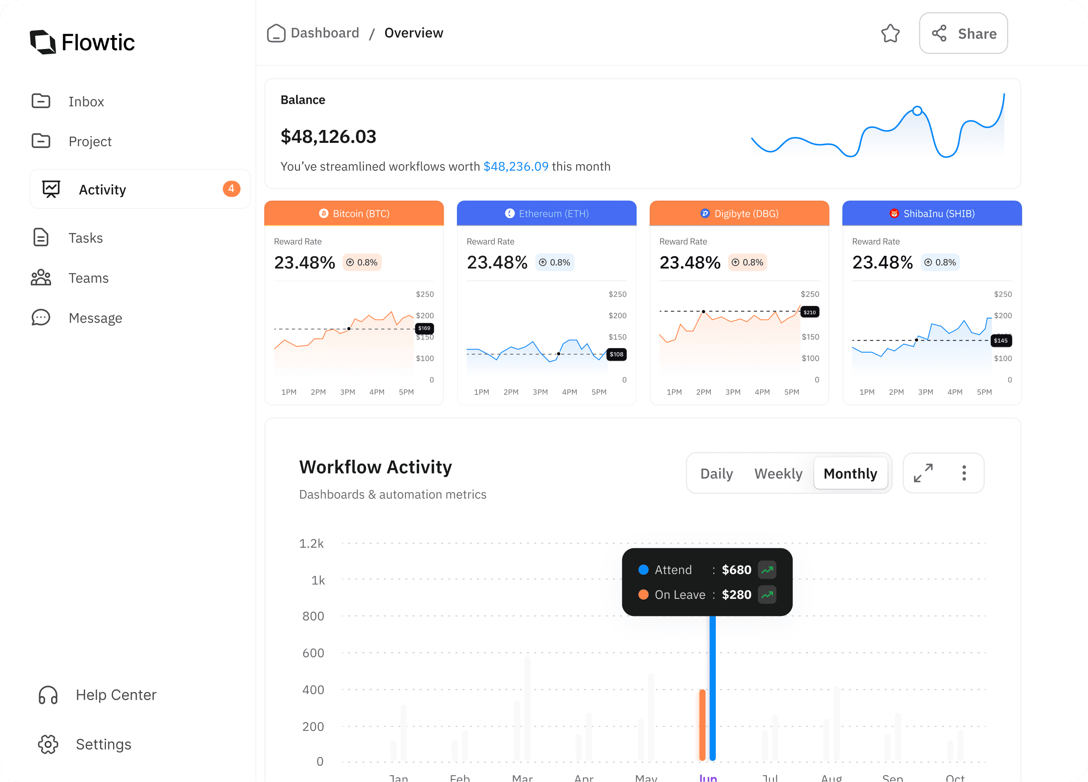Open the Inbox sidebar item

[x=86, y=102]
